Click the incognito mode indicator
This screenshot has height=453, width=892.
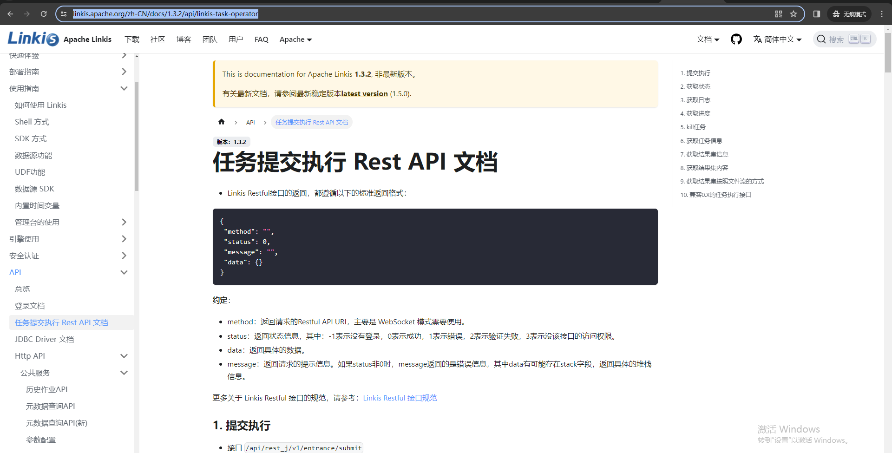(x=849, y=14)
